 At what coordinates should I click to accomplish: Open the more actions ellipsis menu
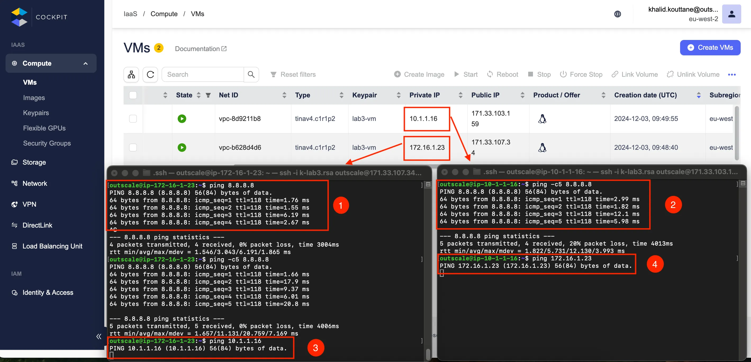[731, 75]
